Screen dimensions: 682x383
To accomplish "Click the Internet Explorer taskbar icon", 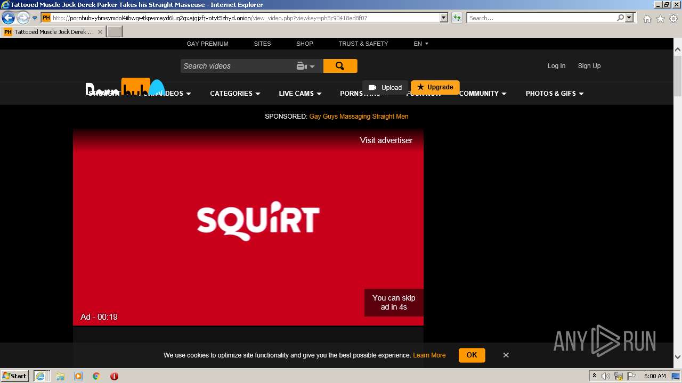I will click(41, 376).
